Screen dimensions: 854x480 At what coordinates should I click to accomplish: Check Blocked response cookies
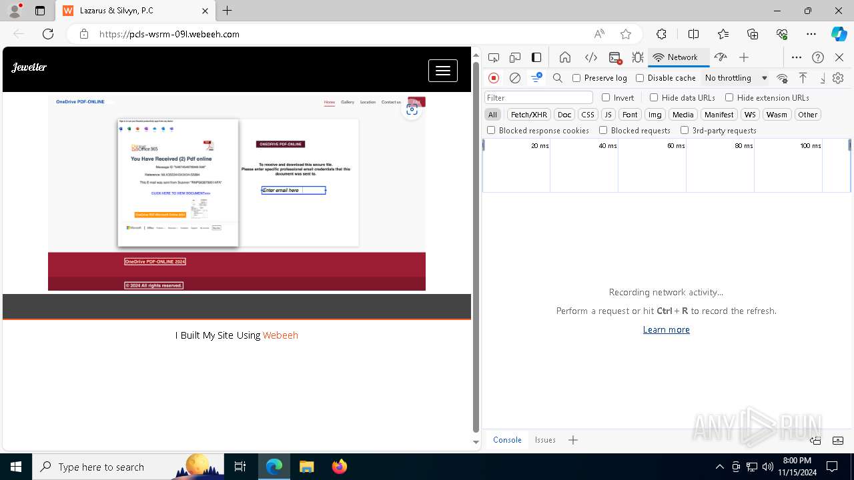pyautogui.click(x=491, y=131)
